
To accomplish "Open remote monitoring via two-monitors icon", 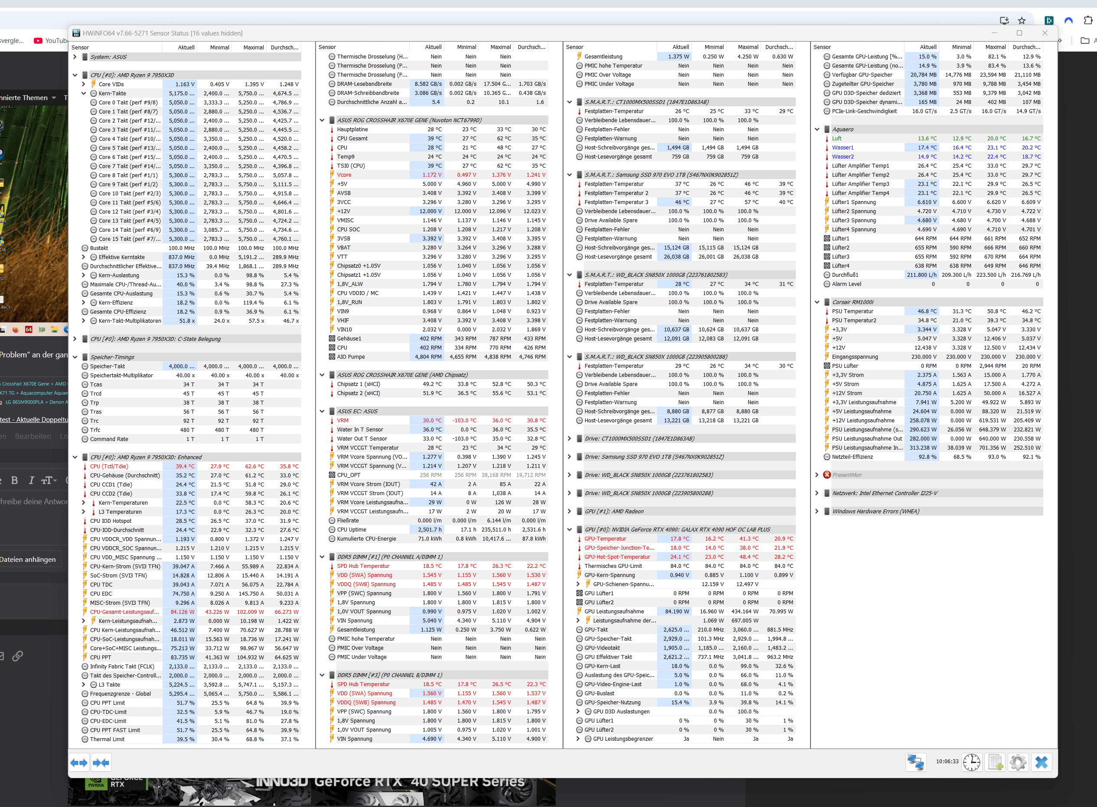I will pos(915,762).
